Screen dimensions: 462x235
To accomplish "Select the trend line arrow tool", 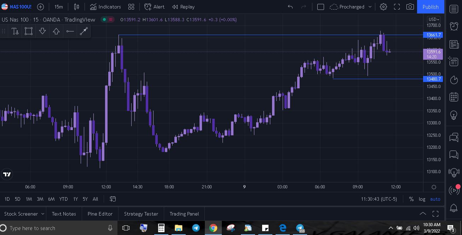I will pyautogui.click(x=84, y=31).
